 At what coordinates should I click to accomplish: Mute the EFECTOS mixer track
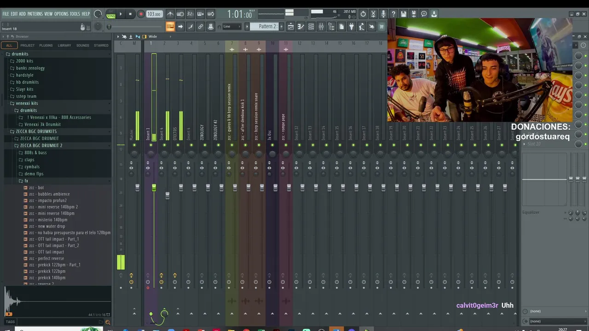[x=178, y=145]
